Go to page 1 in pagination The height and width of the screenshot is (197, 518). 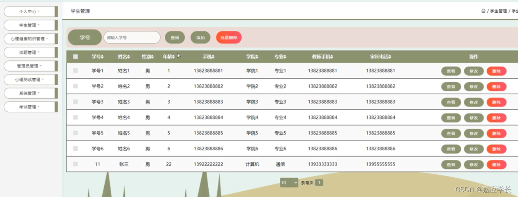[319, 183]
